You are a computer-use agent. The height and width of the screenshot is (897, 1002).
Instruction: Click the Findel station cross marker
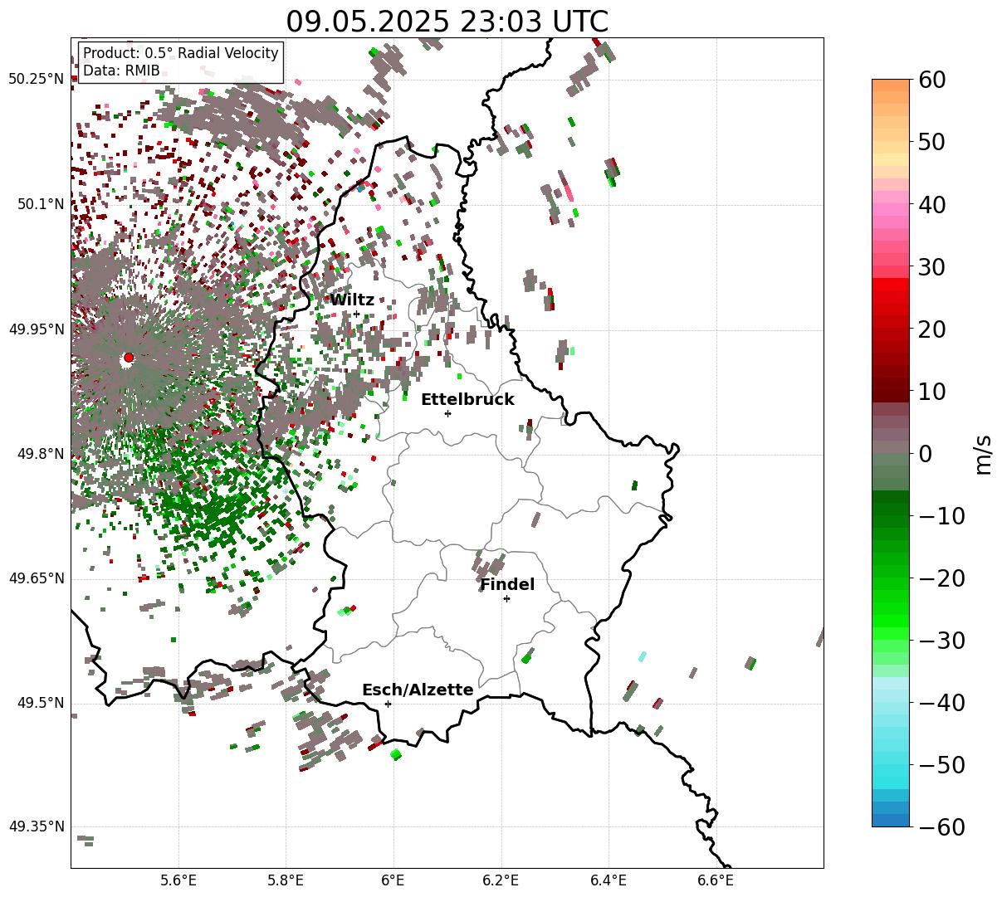click(506, 598)
